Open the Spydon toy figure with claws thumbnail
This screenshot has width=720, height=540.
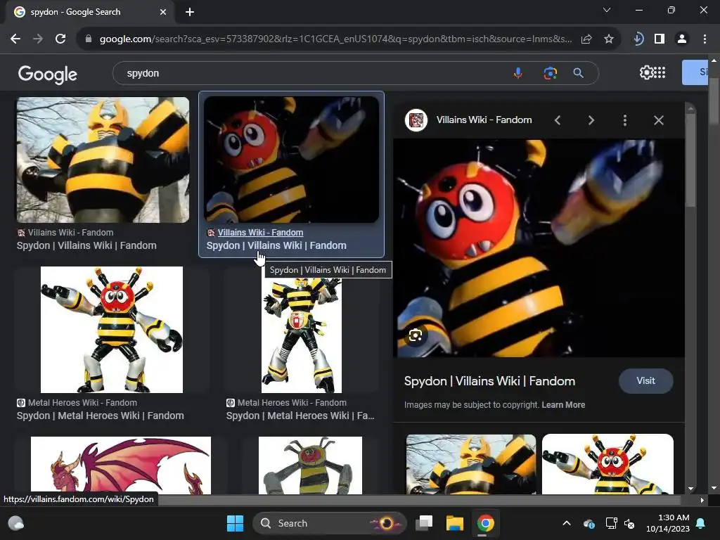pyautogui.click(x=112, y=330)
